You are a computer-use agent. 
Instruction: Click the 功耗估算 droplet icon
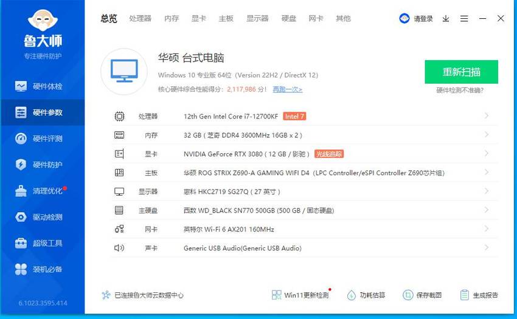point(352,295)
